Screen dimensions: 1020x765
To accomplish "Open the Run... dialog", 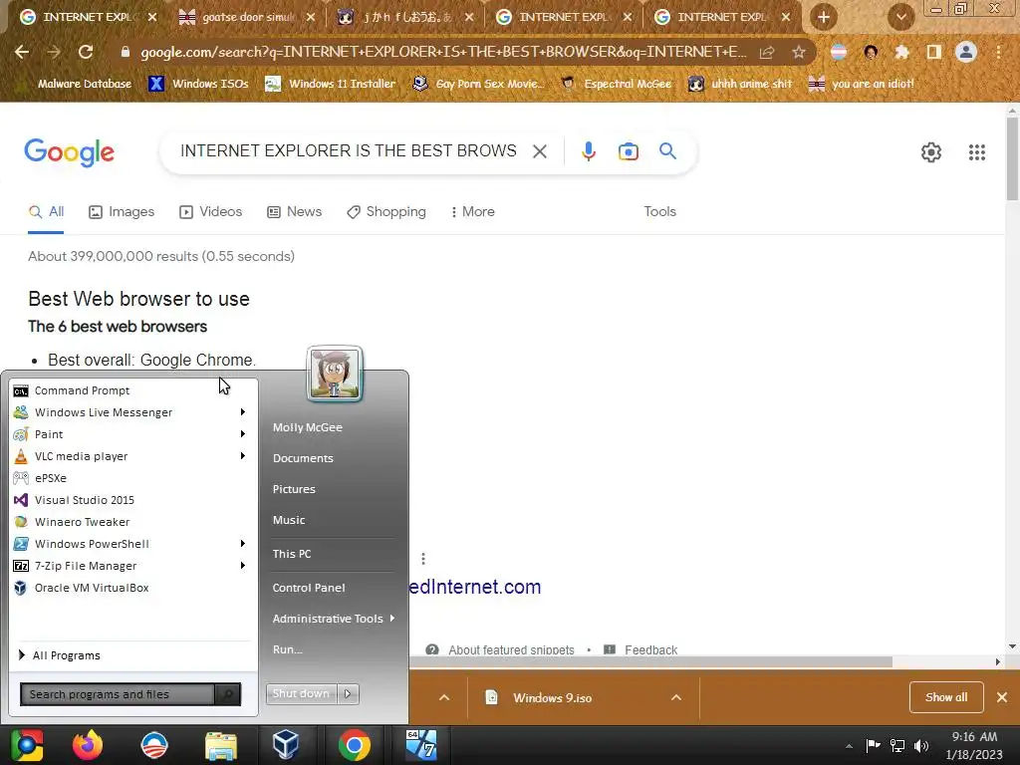I will coord(288,649).
